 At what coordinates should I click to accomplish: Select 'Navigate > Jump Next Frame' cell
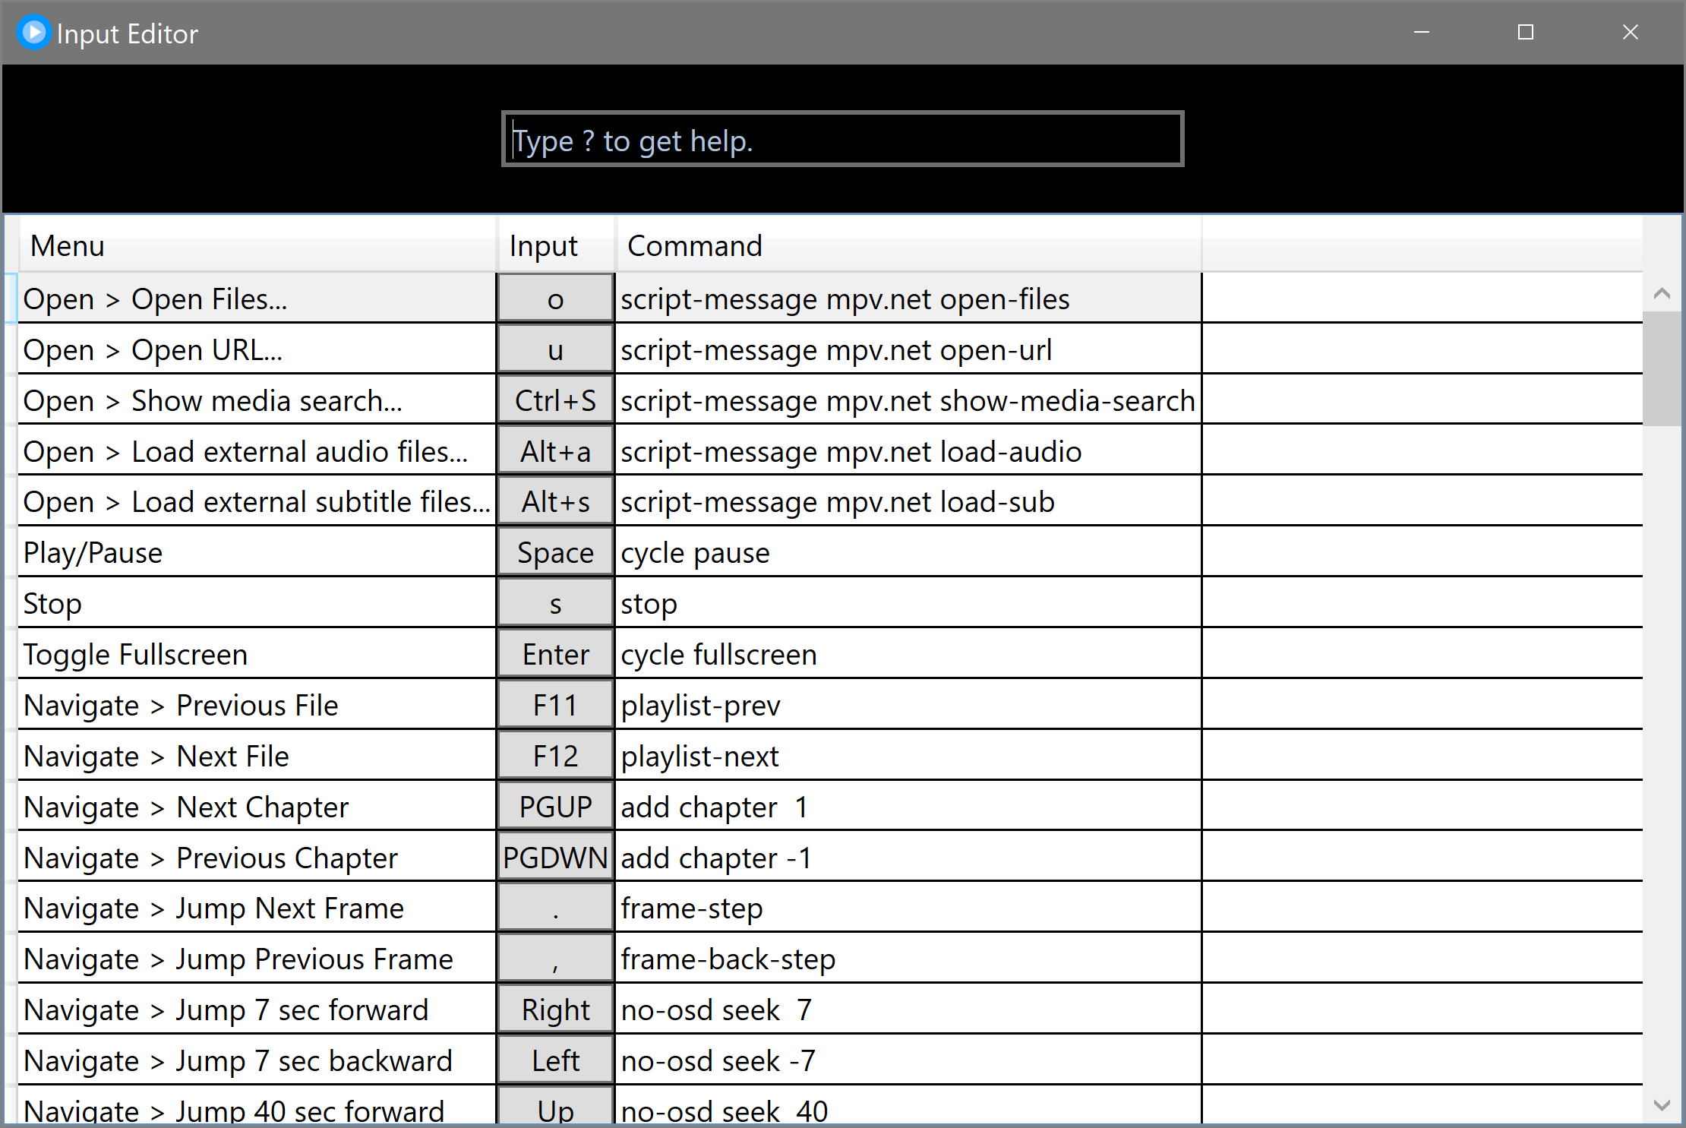tap(257, 908)
